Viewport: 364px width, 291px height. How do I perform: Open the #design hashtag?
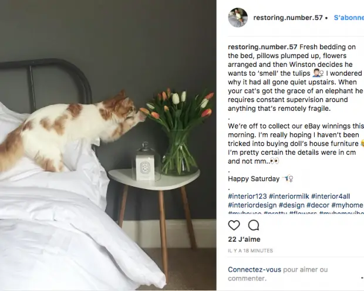(292, 205)
